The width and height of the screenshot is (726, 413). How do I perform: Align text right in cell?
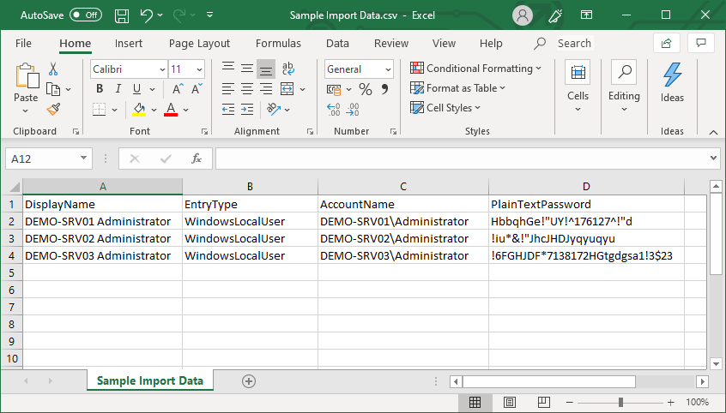[266, 89]
